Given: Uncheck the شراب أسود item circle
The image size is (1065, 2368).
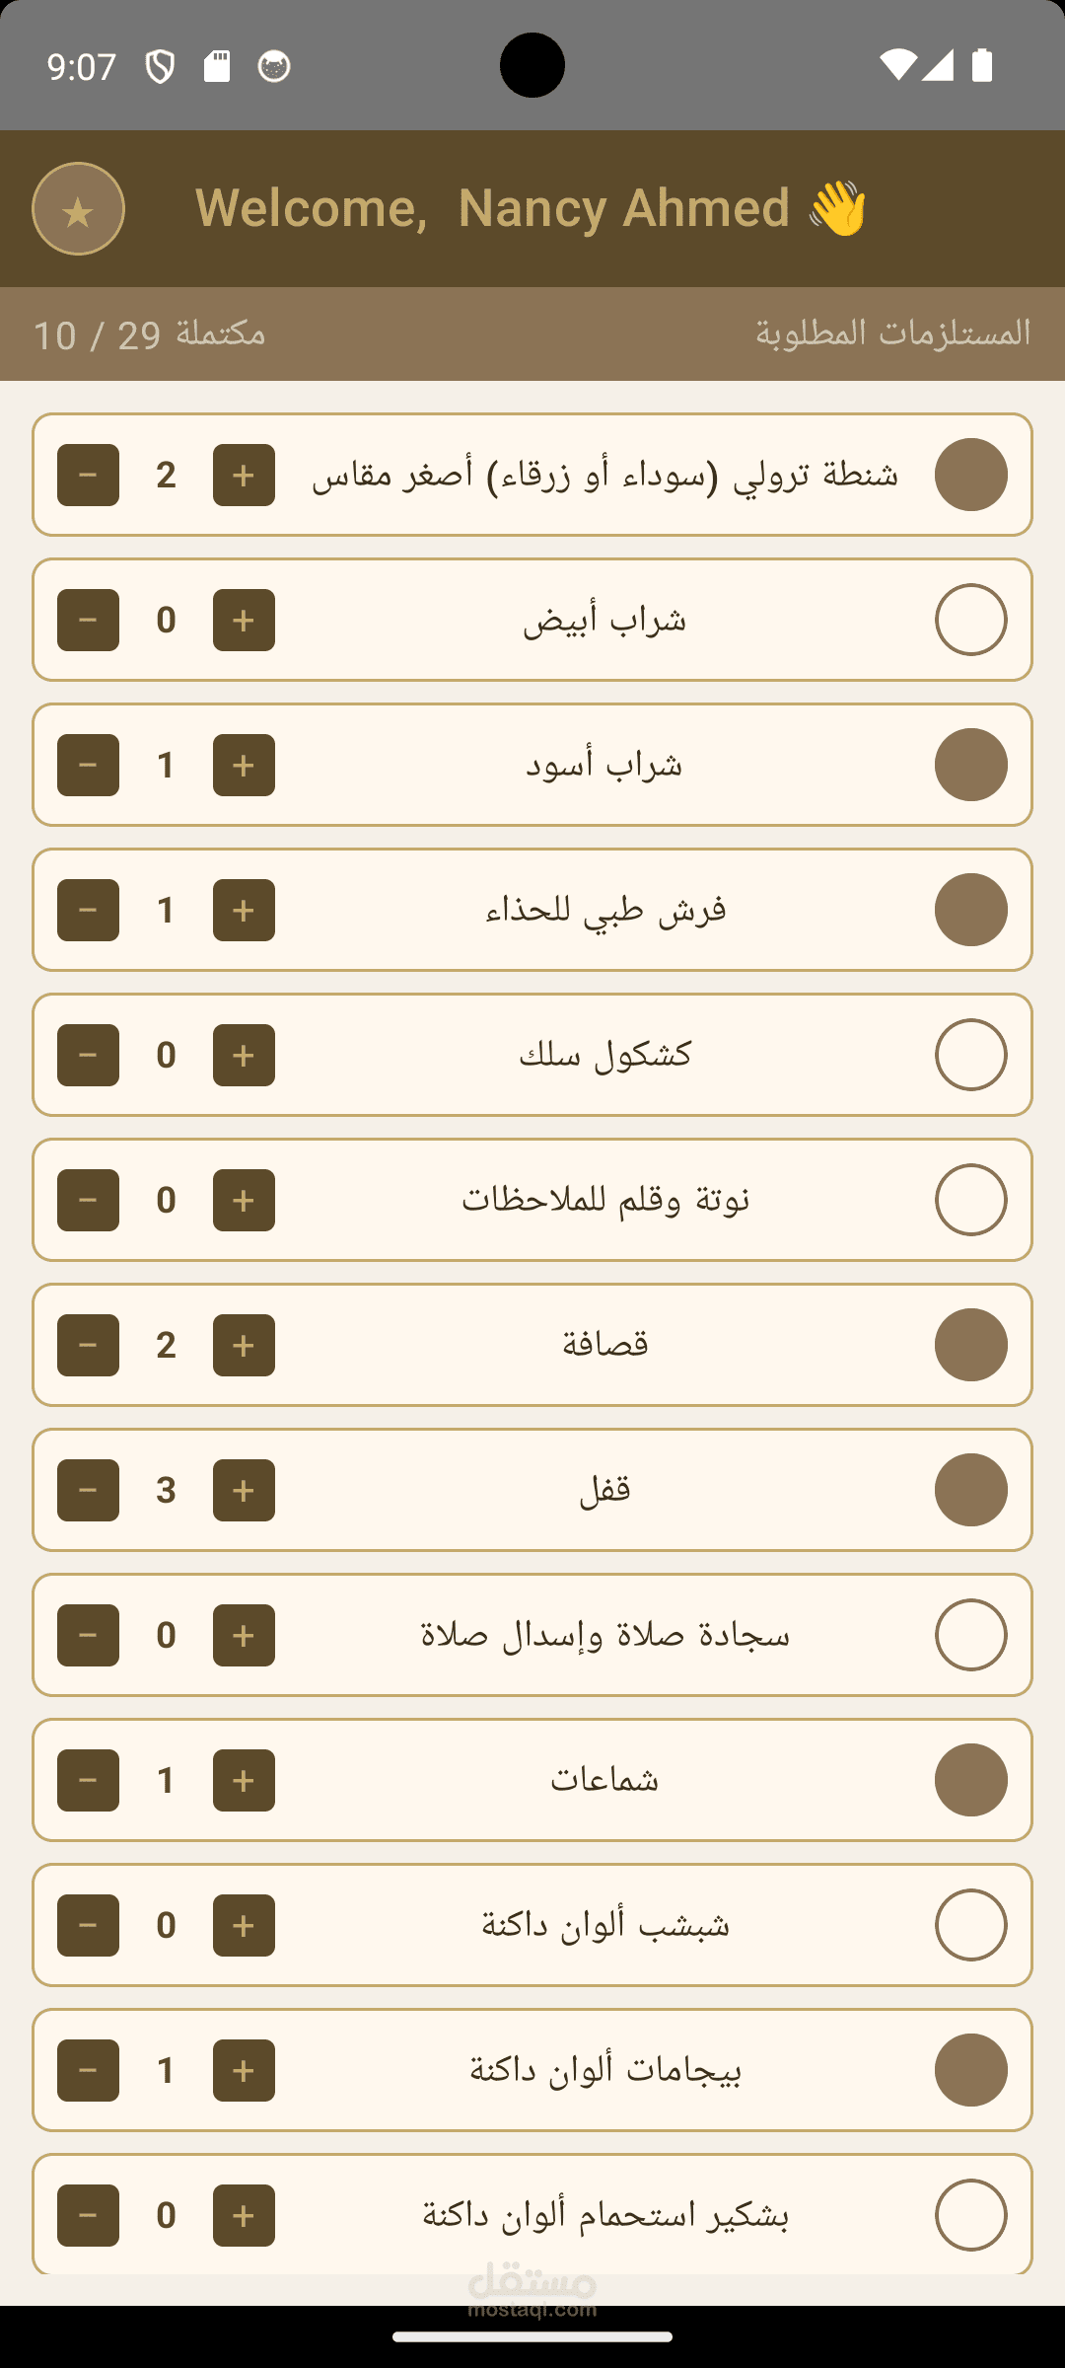Looking at the screenshot, I should coord(970,765).
